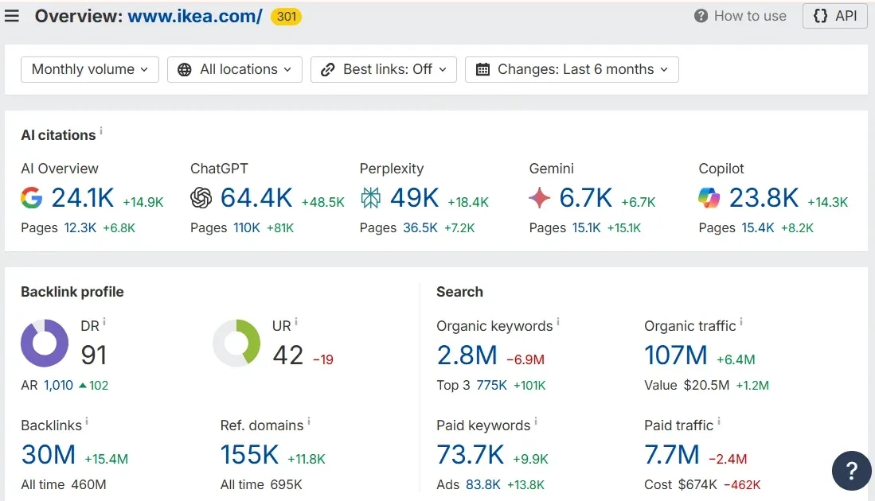Click the API button

tap(835, 16)
